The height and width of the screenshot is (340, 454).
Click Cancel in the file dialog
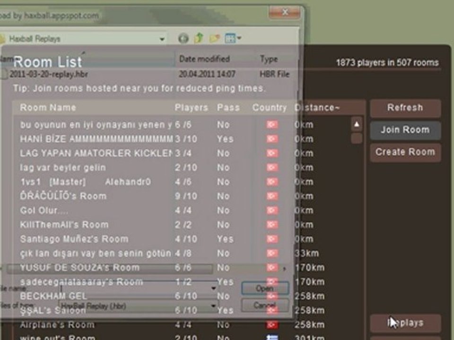tap(265, 306)
